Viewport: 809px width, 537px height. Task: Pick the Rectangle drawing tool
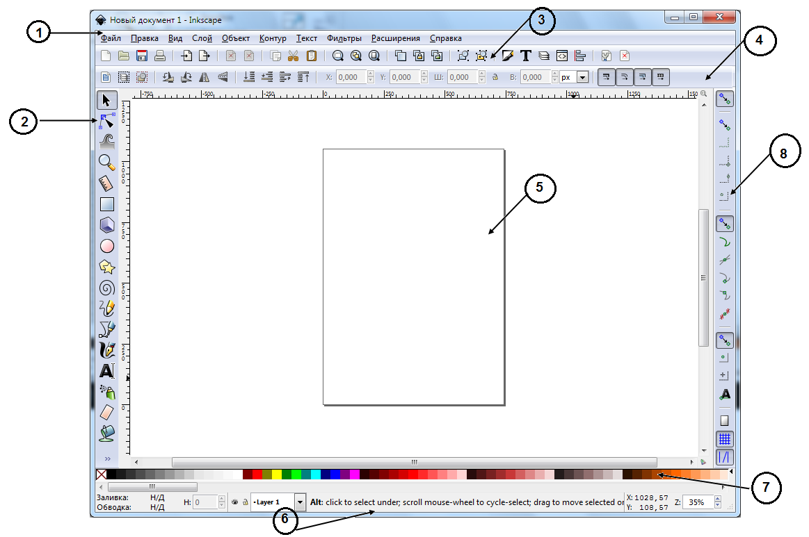(x=106, y=204)
